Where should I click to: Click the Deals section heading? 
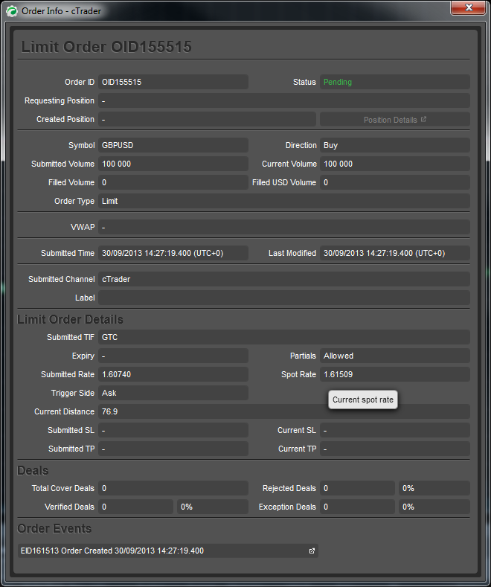pyautogui.click(x=33, y=471)
